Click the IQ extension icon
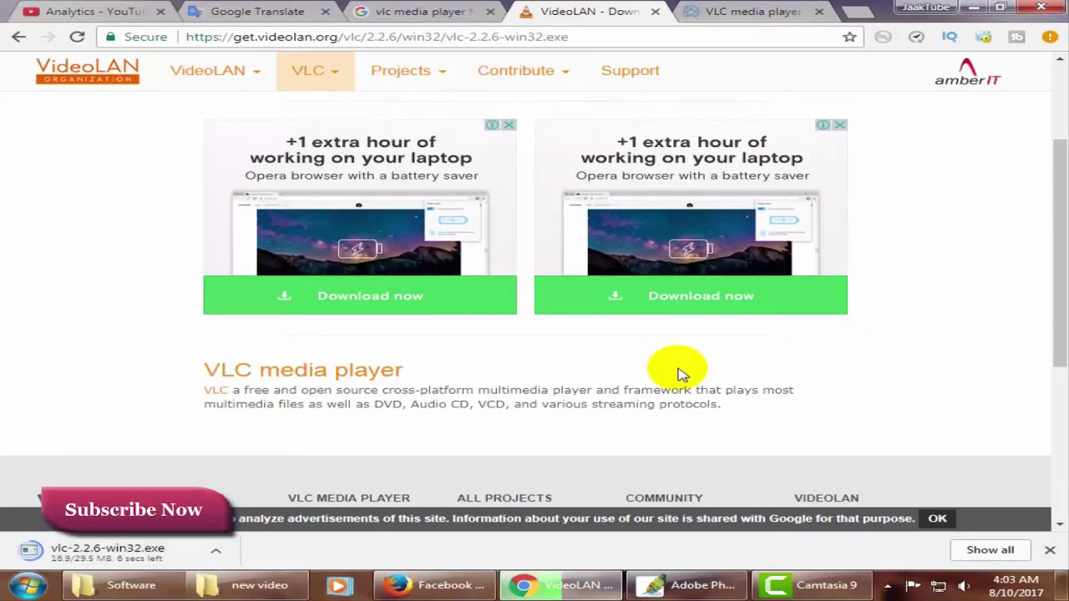The width and height of the screenshot is (1069, 601). [950, 37]
